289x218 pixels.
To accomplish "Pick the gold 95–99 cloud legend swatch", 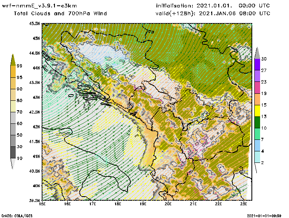I will tap(13, 72).
